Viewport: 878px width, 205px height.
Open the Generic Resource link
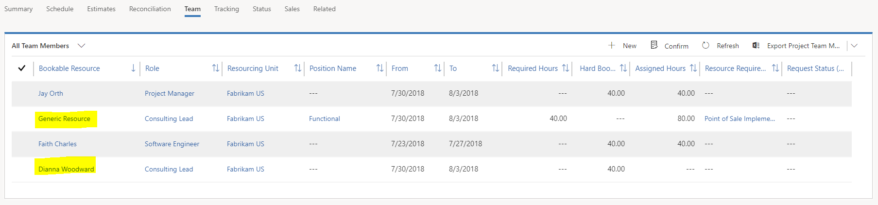[64, 119]
